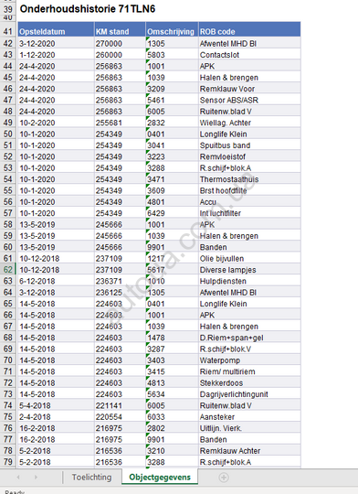The height and width of the screenshot is (494, 358).
Task: Select date cell '1-12-2020'
Action: point(56,55)
